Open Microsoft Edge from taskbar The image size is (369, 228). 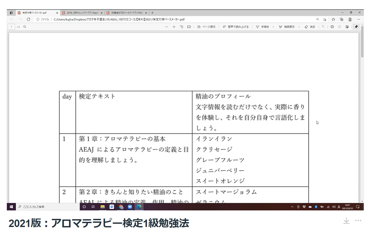[139, 207]
